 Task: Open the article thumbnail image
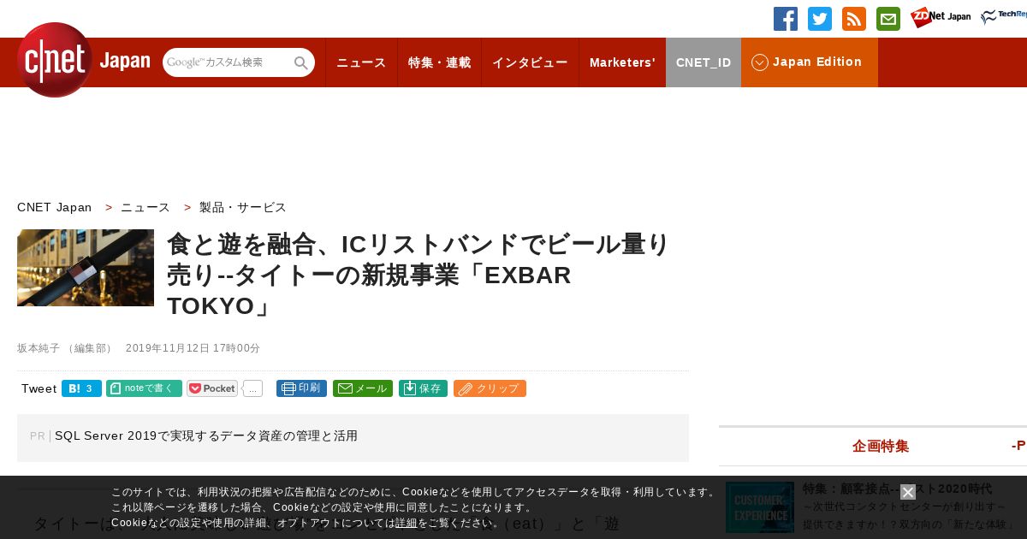coord(86,268)
